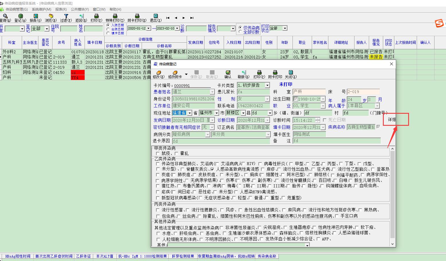Open 系统维护(M) menu
446x261 pixels.
click(42, 9)
